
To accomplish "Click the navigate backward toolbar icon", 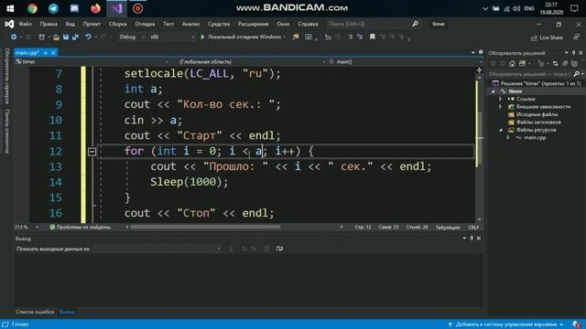I will point(14,37).
